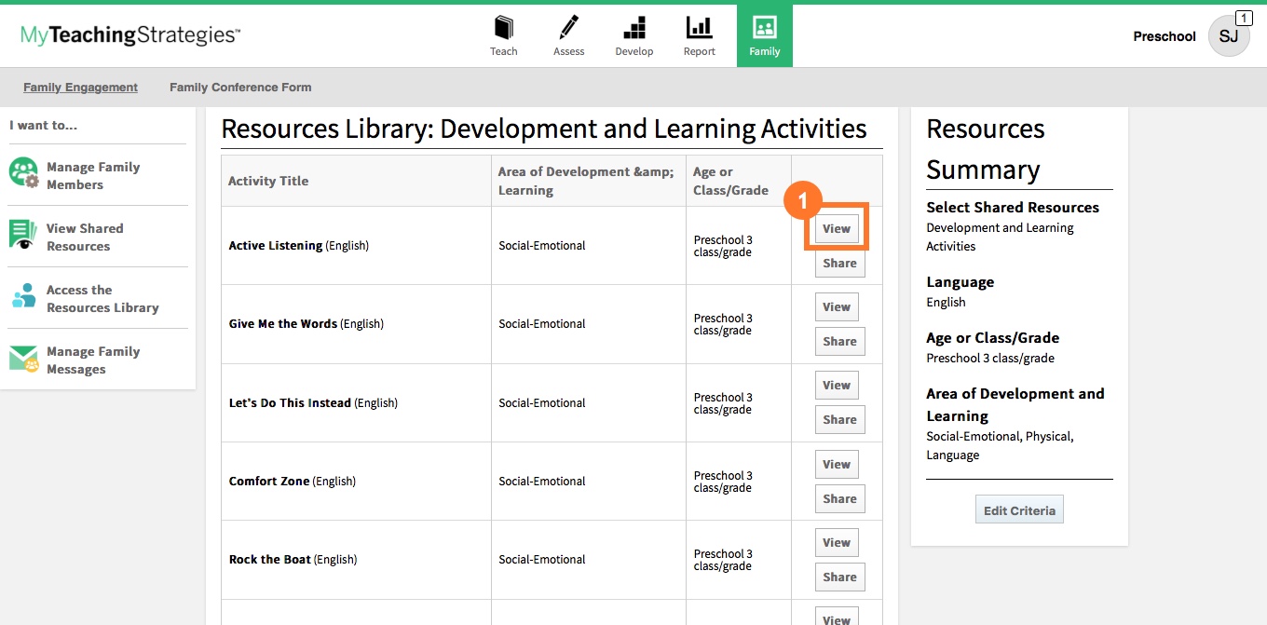This screenshot has width=1267, height=625.
Task: Switch to the Family Engagement tab
Action: pos(80,88)
